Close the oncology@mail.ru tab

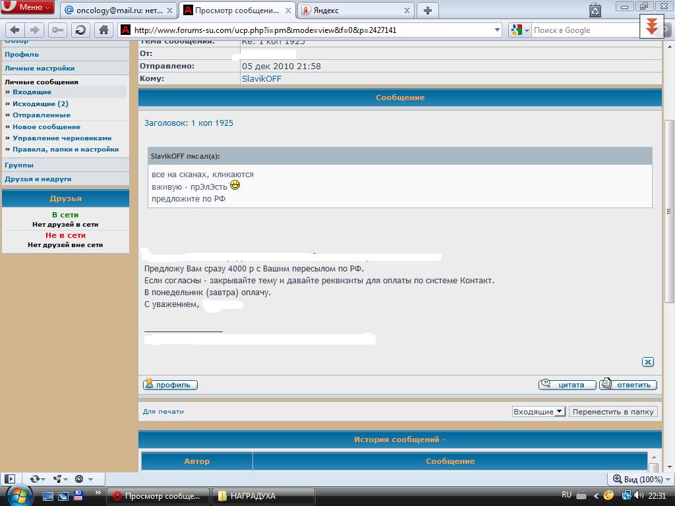(x=169, y=11)
